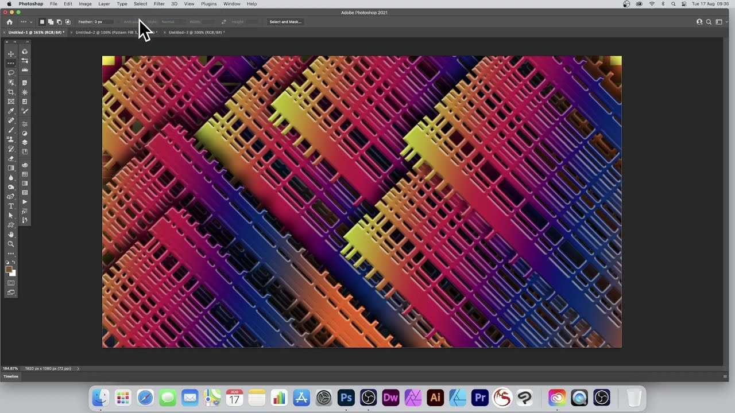Switch to the Untitled-1 document tab
Image resolution: width=735 pixels, height=413 pixels.
(x=35, y=32)
